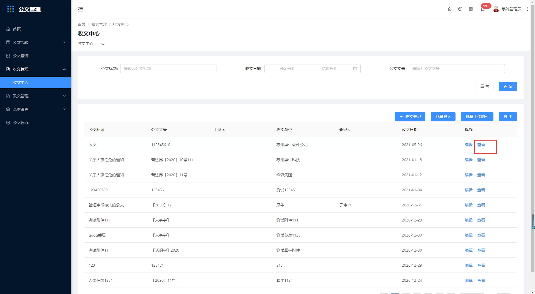Open the vertical three-dot more menu

(527, 9)
